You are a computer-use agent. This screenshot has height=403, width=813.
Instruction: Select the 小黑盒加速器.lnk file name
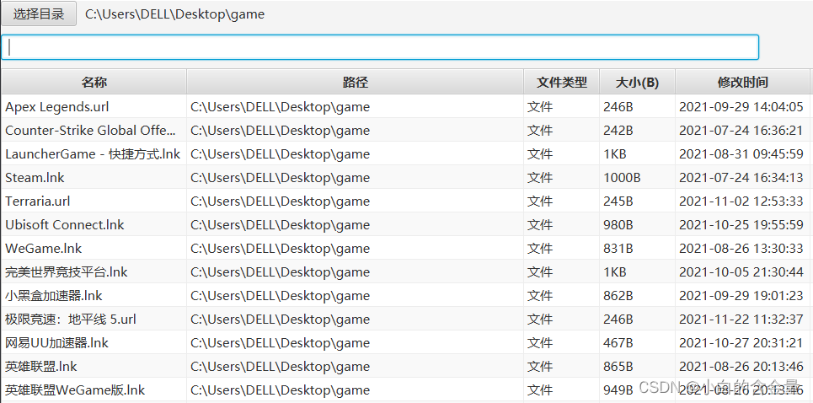coord(54,296)
